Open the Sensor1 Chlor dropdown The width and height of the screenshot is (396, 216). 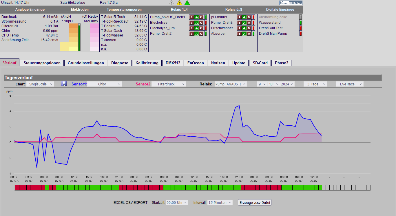point(105,84)
